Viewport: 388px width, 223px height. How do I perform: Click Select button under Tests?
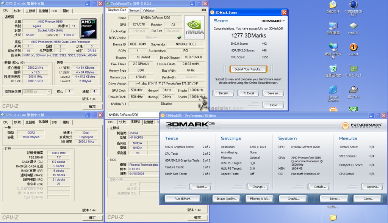tap(202, 187)
